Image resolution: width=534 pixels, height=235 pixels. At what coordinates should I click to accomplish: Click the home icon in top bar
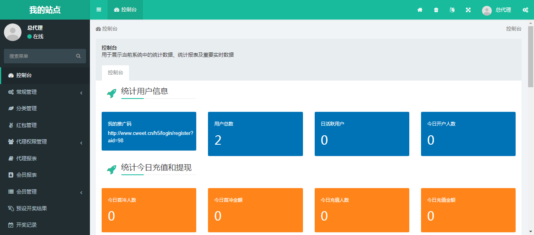tap(420, 10)
